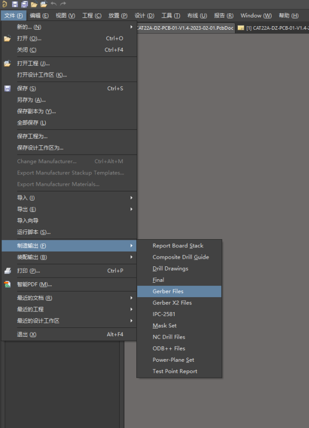Switch to the CAT22A-DZ-PCB-01-V1.4-2023-02-01.PcbDoc tab
The height and width of the screenshot is (428, 309).
coord(185,28)
